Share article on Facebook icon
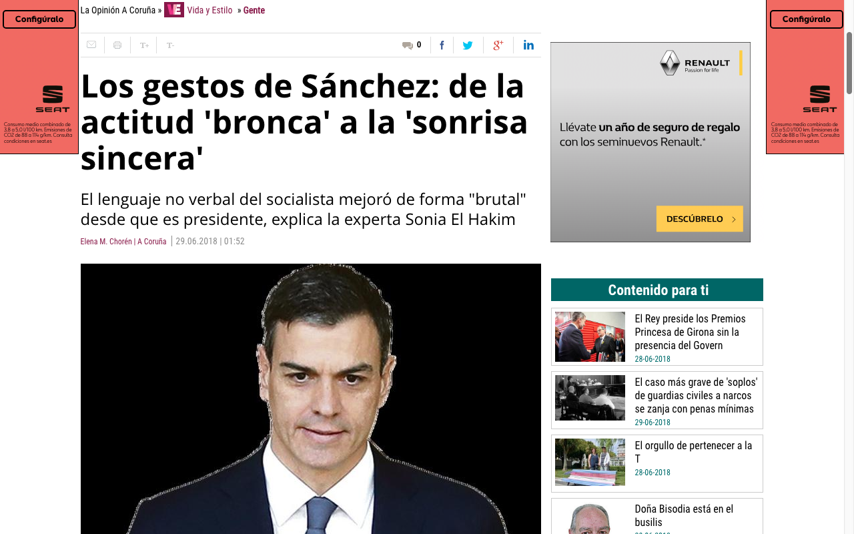Viewport: 854px width, 534px height. click(x=442, y=45)
